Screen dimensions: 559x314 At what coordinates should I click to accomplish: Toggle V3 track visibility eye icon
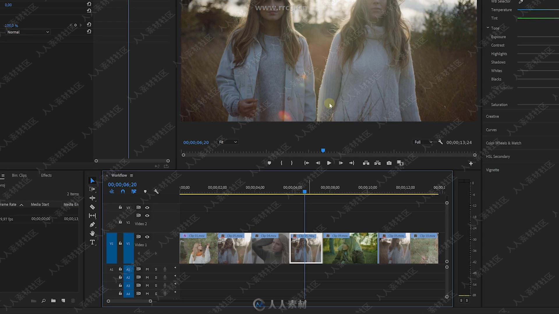(x=147, y=207)
